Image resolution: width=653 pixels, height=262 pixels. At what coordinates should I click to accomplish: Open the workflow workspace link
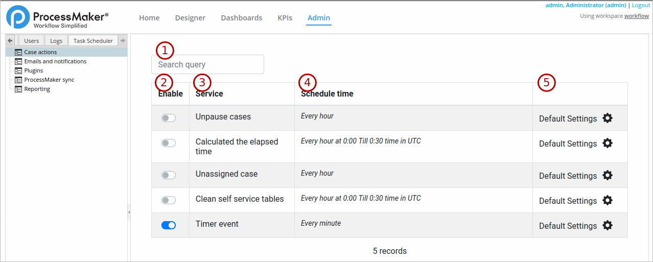tap(636, 16)
